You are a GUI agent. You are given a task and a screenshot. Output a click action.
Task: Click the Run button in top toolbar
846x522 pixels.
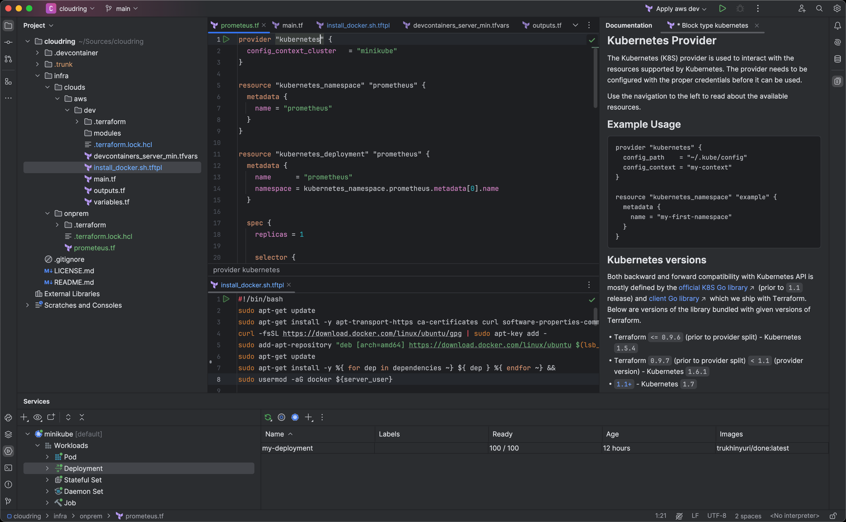pos(722,9)
